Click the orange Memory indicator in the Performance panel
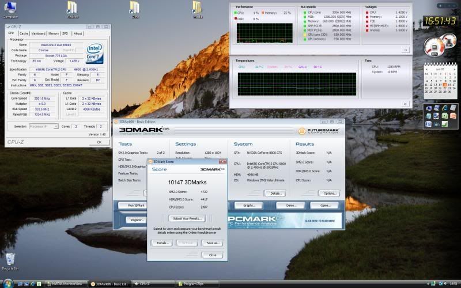 (x=263, y=13)
